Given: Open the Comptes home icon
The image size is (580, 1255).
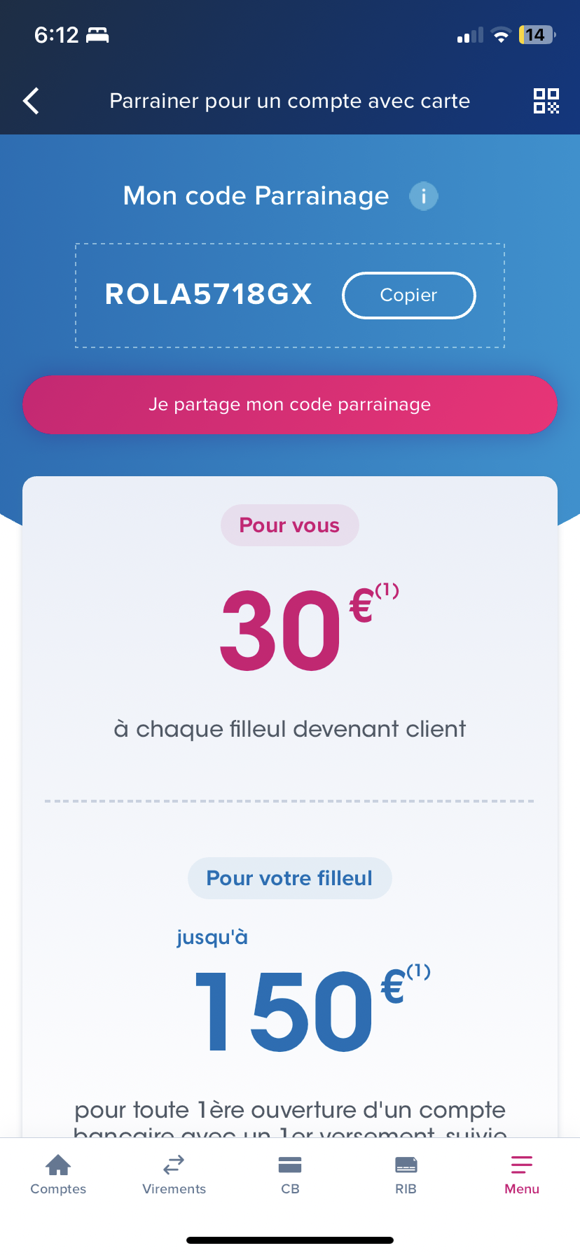Looking at the screenshot, I should point(58,1165).
